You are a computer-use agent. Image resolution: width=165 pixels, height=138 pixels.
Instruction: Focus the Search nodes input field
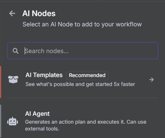(x=82, y=51)
